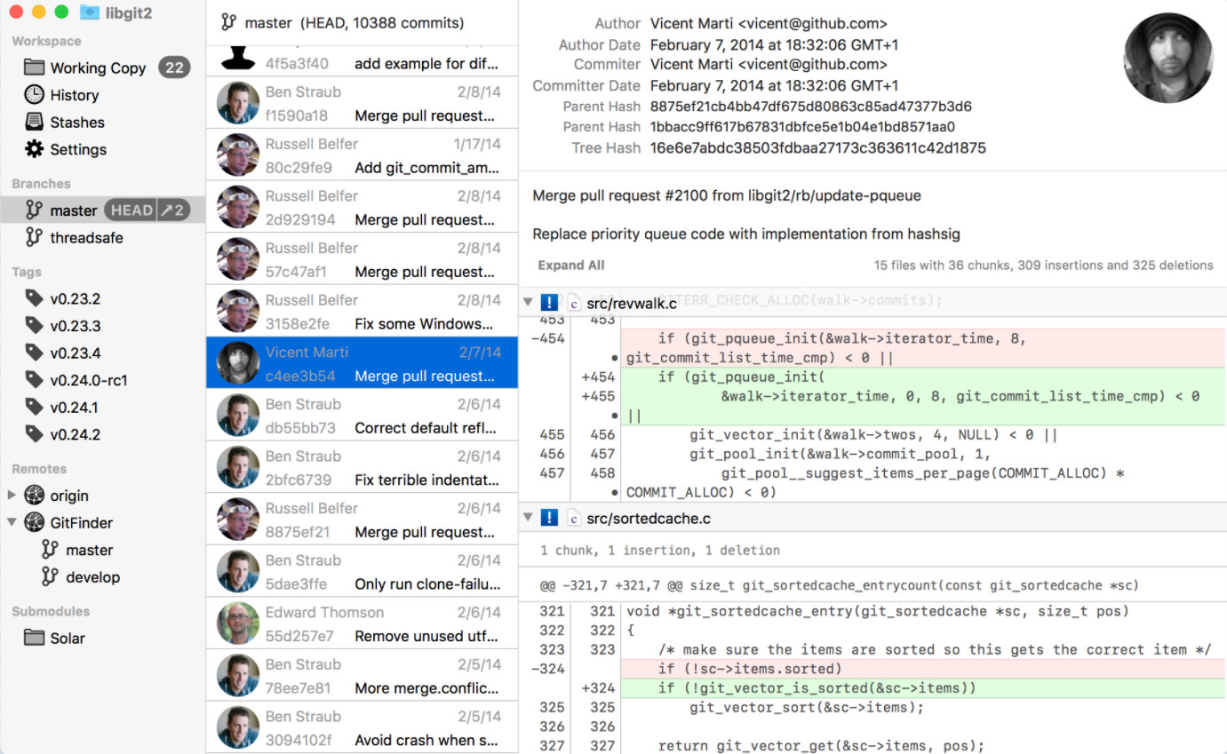
Task: Select commit 78ee7e81 More merge.conflic
Action: click(362, 676)
